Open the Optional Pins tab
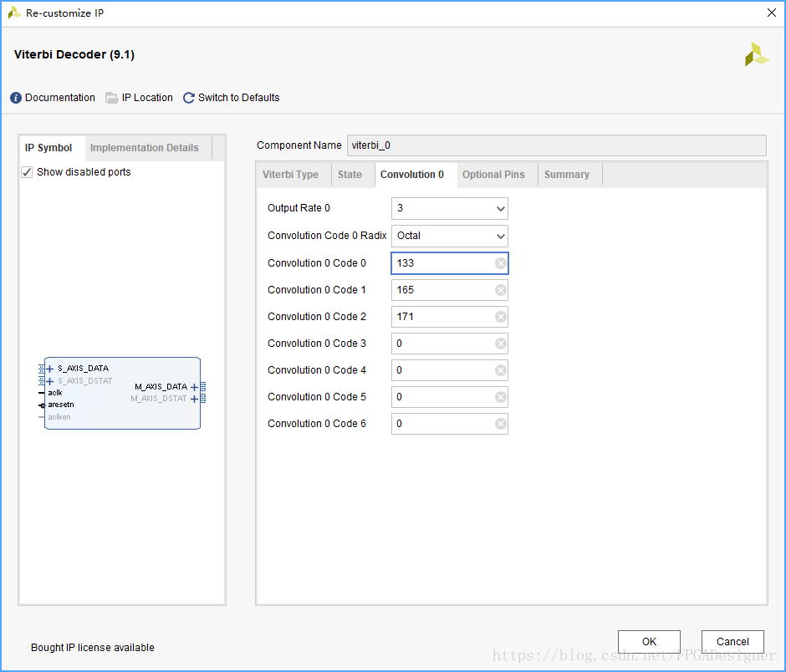 pos(493,175)
